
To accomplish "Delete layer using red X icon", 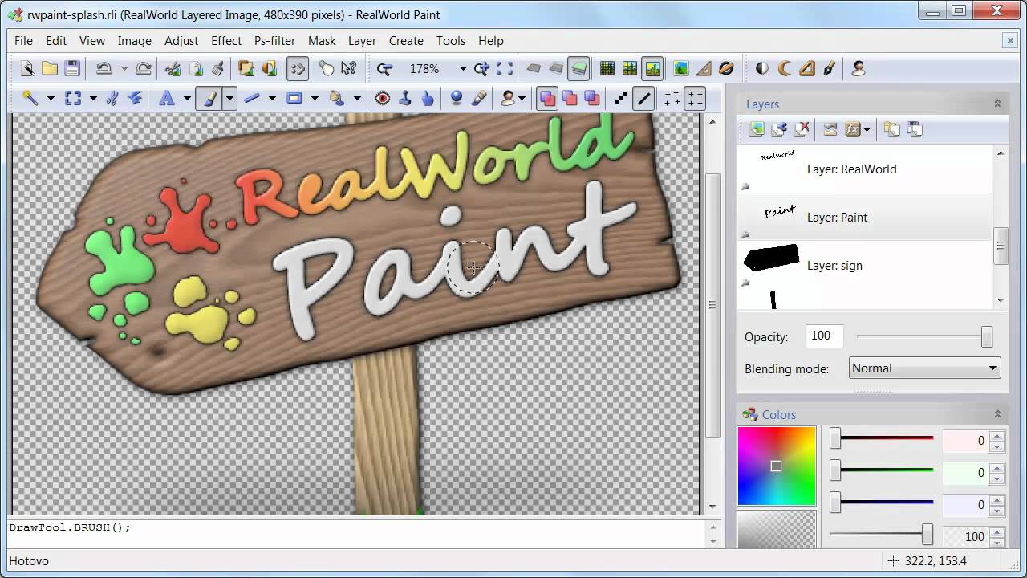I will click(x=801, y=129).
